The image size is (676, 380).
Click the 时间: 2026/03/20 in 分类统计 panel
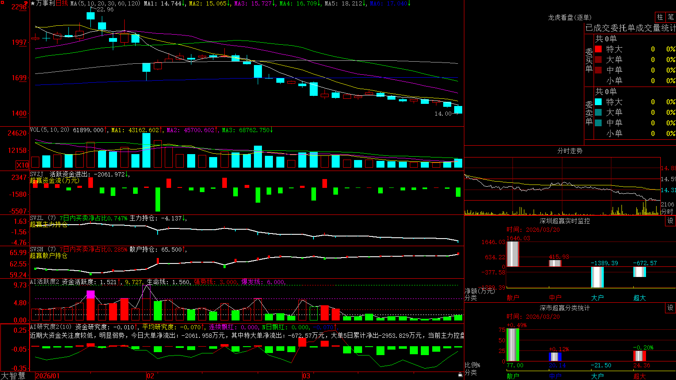click(533, 317)
